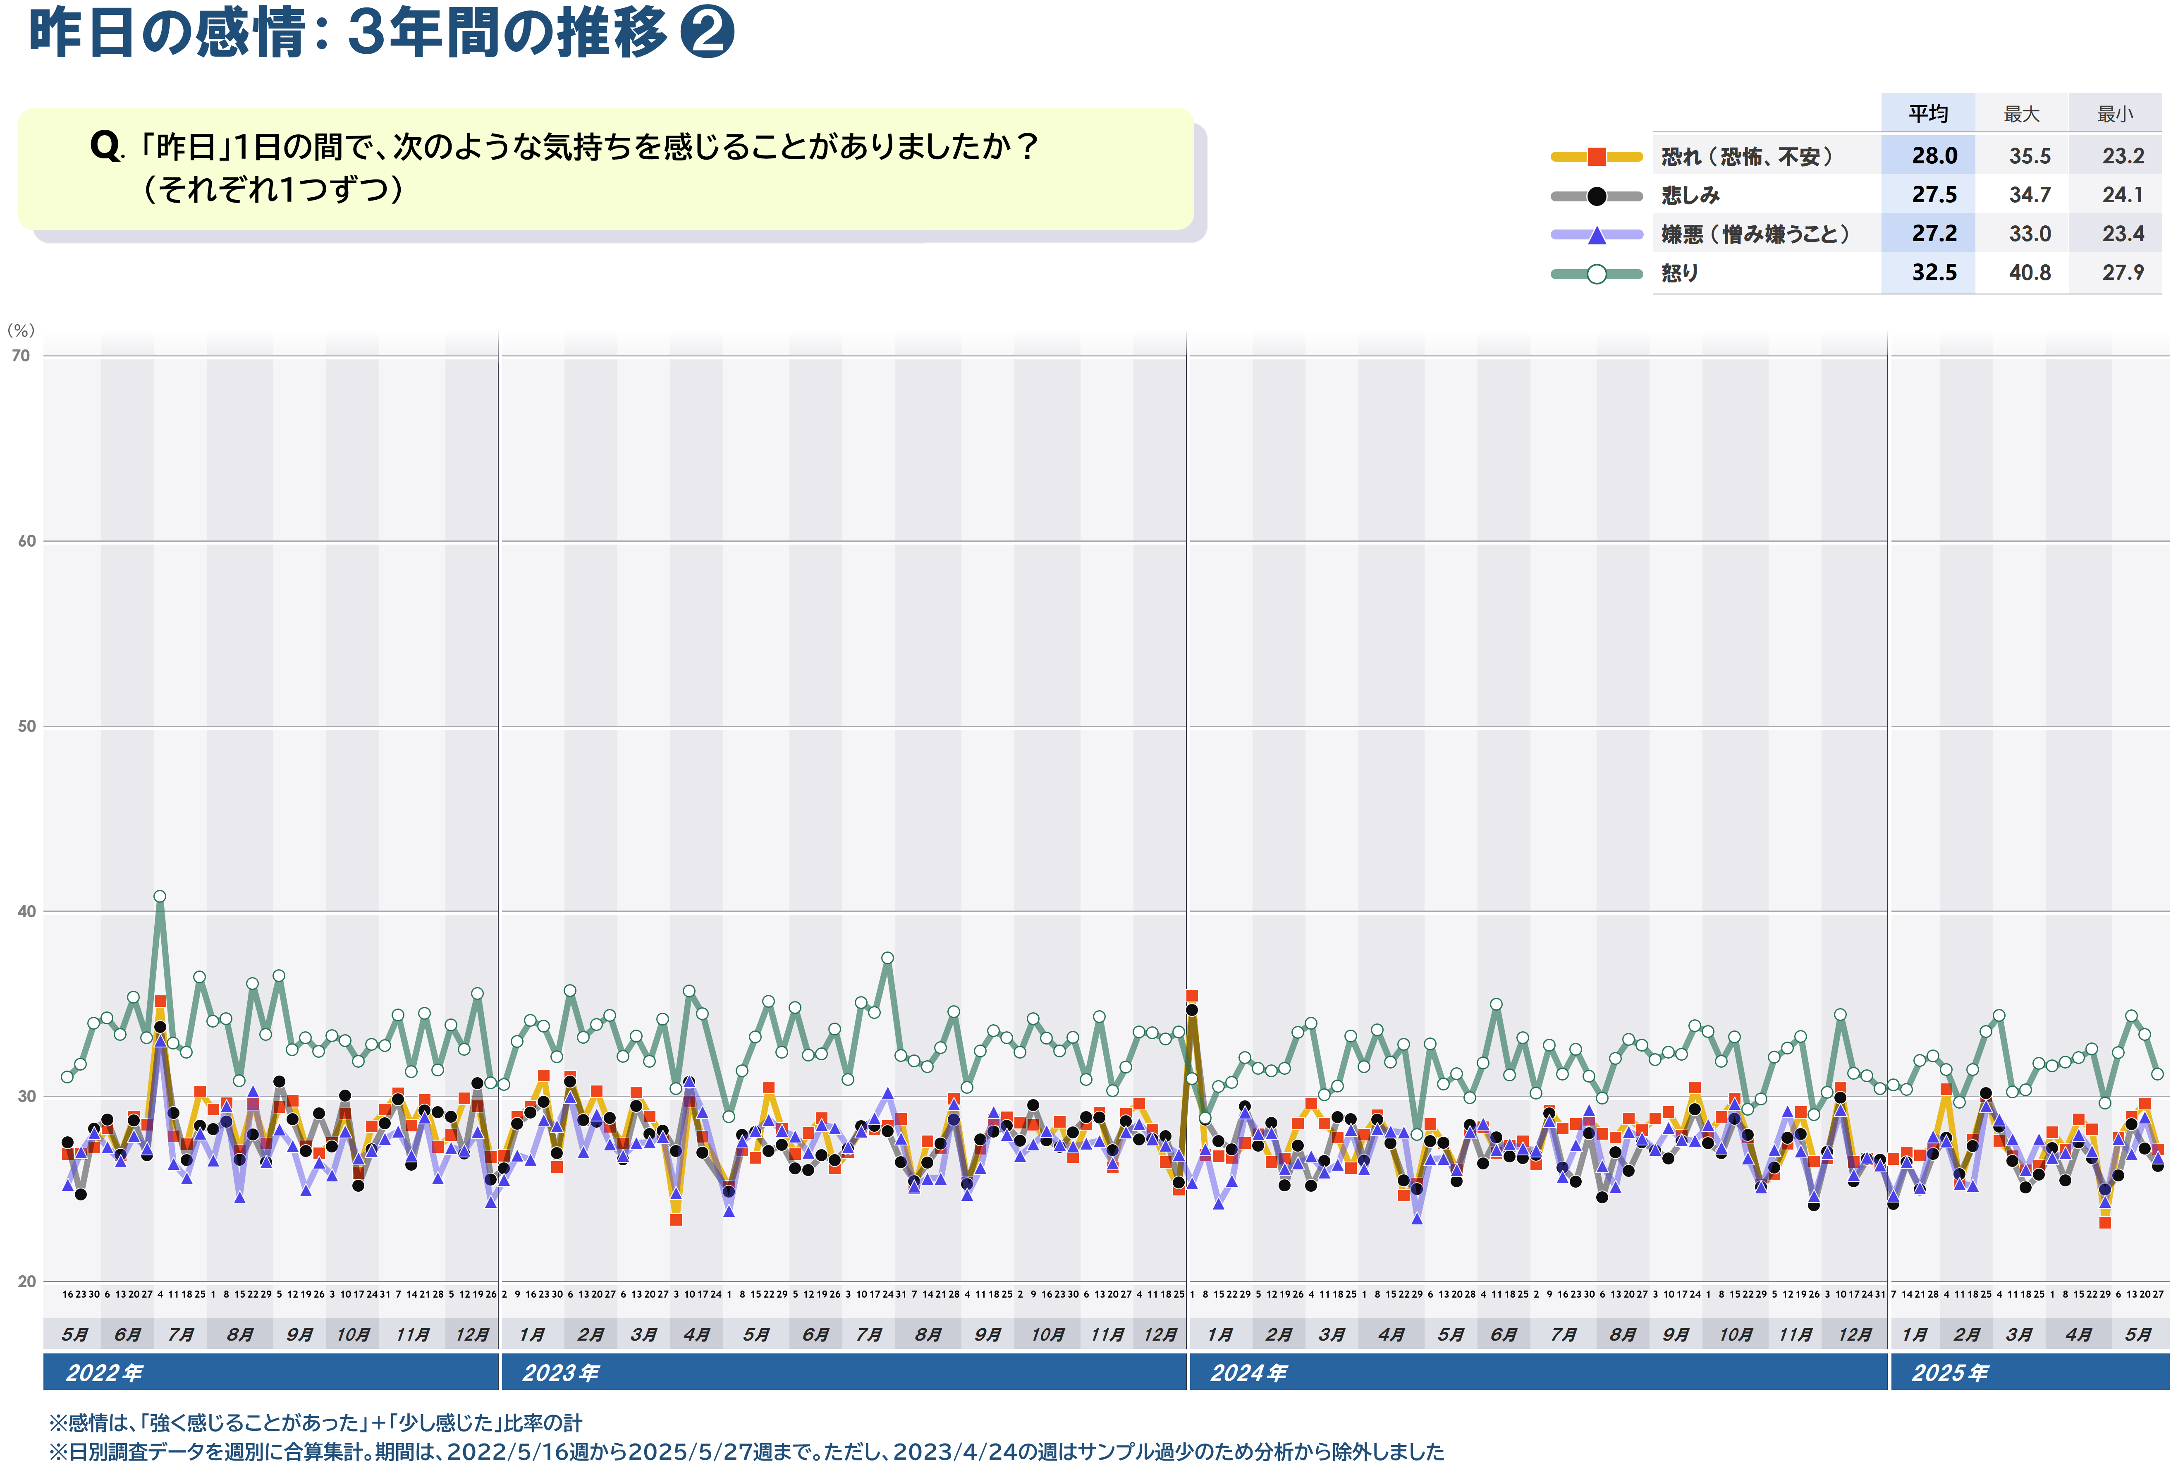Click the 12月 label under 2024年
Screen dimensions: 2178x1475
pos(1855,1334)
